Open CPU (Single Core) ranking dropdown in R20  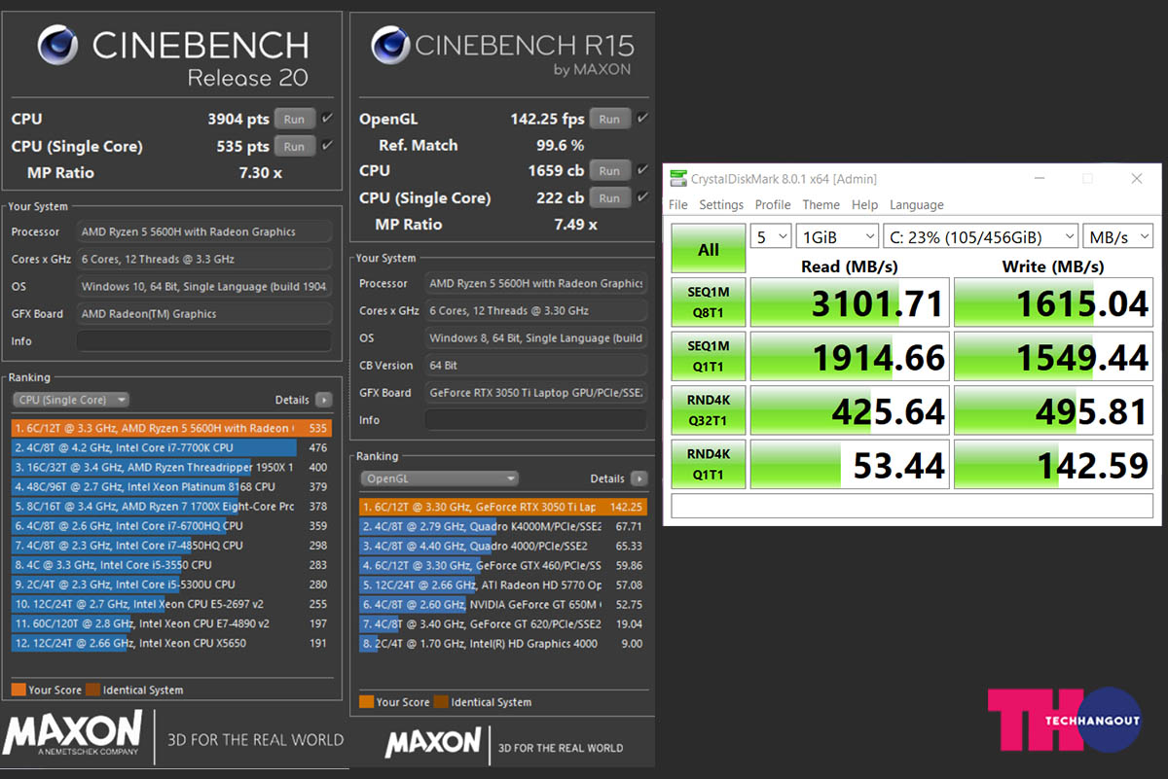tap(71, 400)
